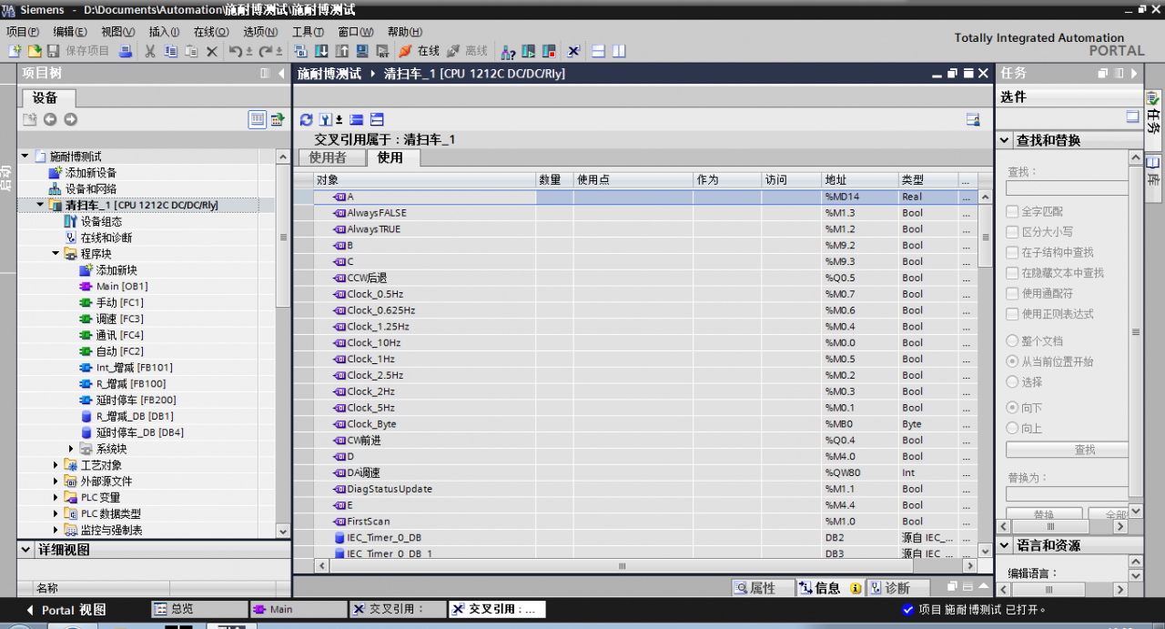The height and width of the screenshot is (629, 1165).
Task: Open the Main editor taskbar item
Action: point(299,609)
